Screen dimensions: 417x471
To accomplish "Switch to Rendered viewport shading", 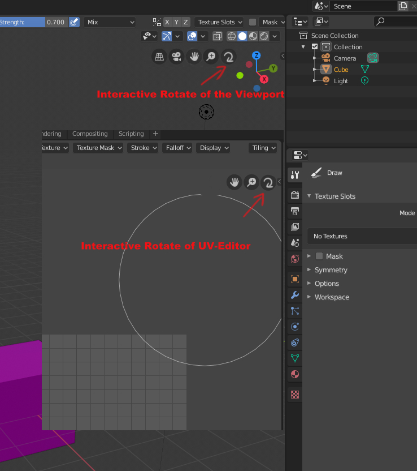I will coord(264,36).
